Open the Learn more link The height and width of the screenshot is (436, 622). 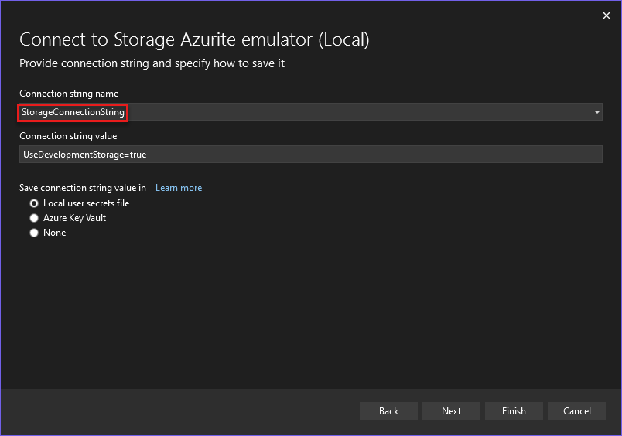[179, 188]
